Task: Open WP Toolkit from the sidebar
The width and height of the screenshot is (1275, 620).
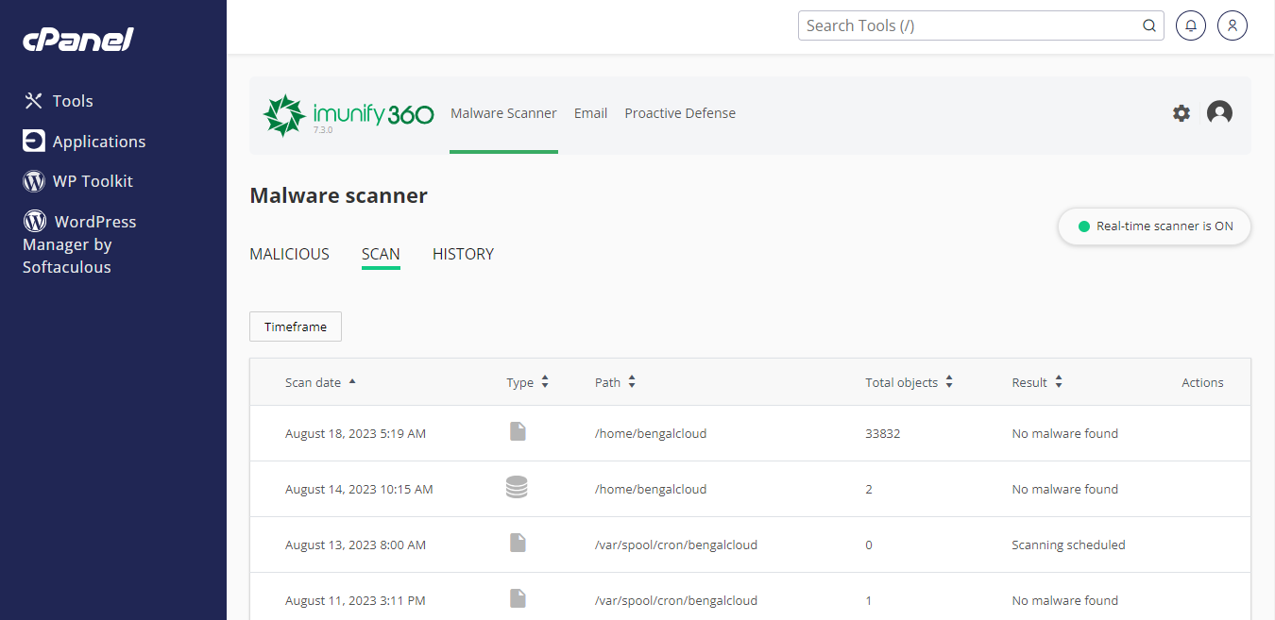Action: 93,180
